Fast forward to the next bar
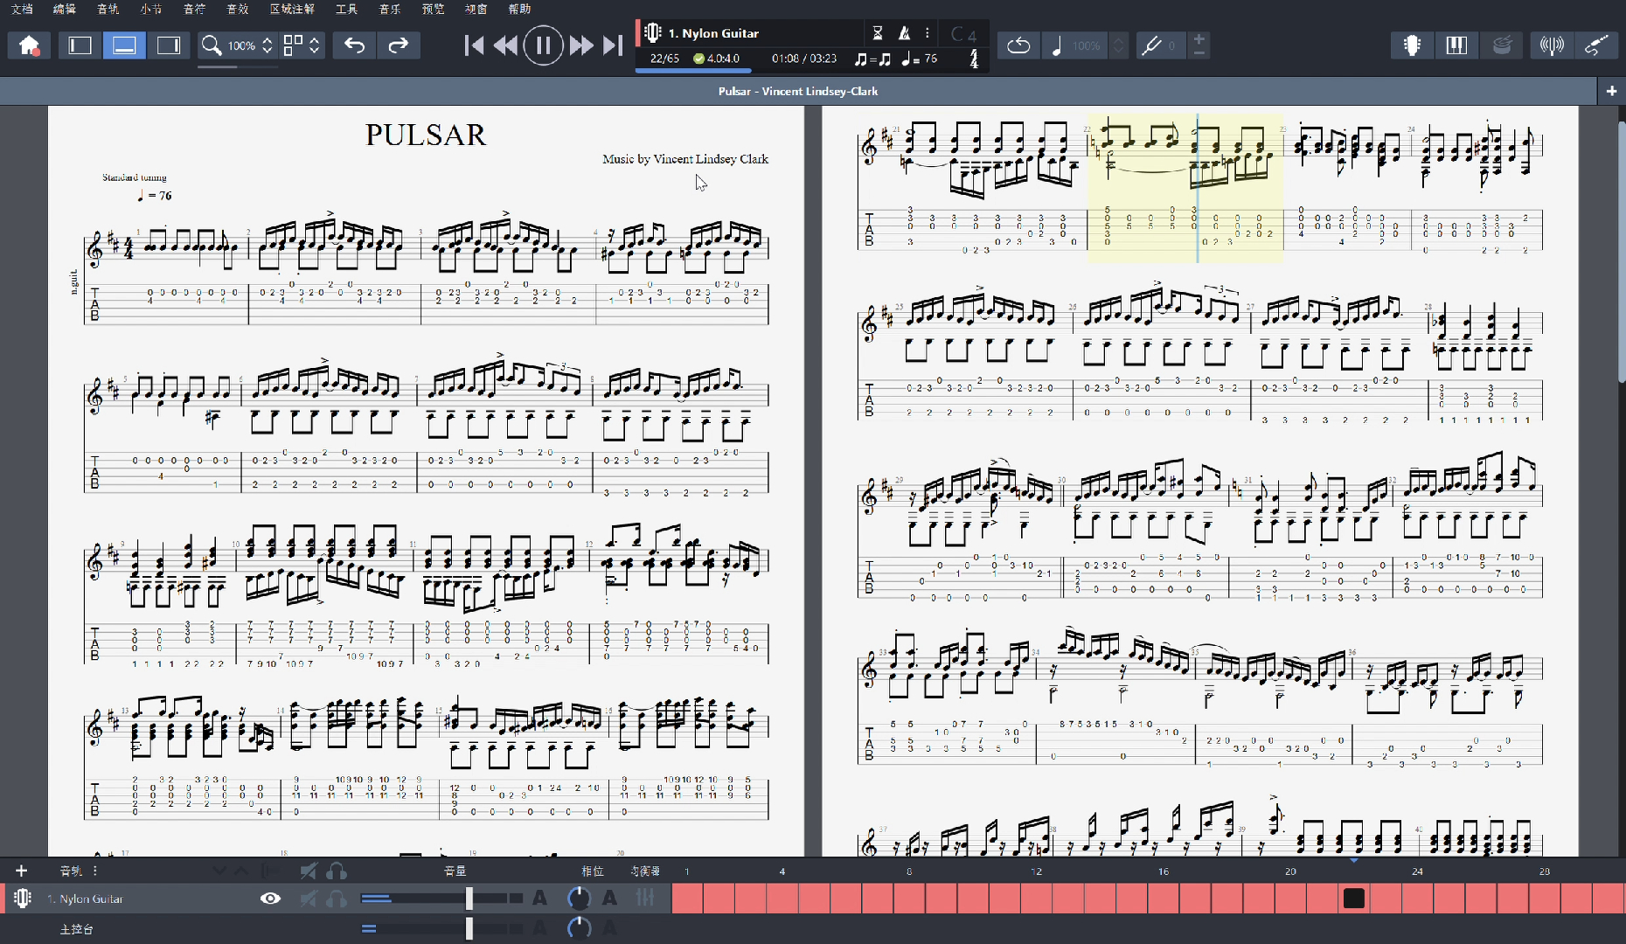The height and width of the screenshot is (944, 1626). point(581,45)
